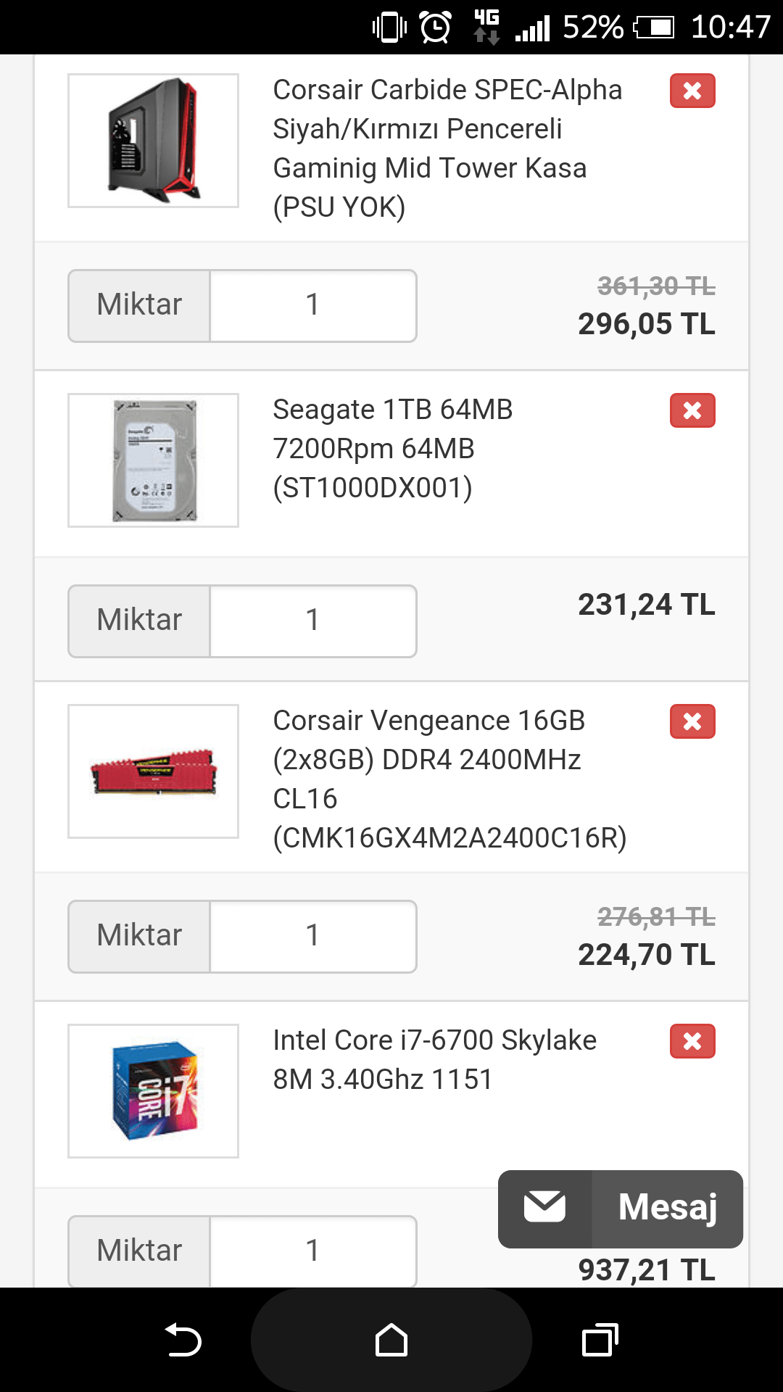Tap the envelope icon on Mesaj button
The image size is (783, 1392).
545,1208
